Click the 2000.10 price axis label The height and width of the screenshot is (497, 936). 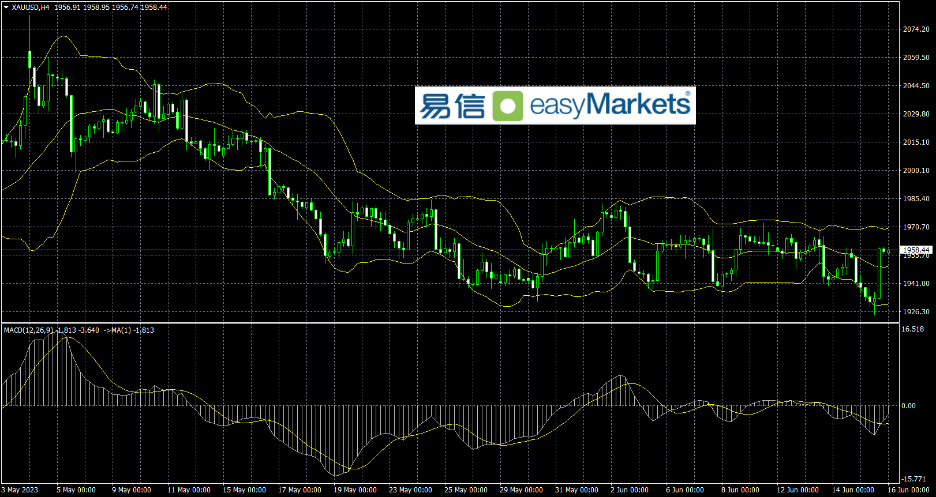pyautogui.click(x=916, y=171)
